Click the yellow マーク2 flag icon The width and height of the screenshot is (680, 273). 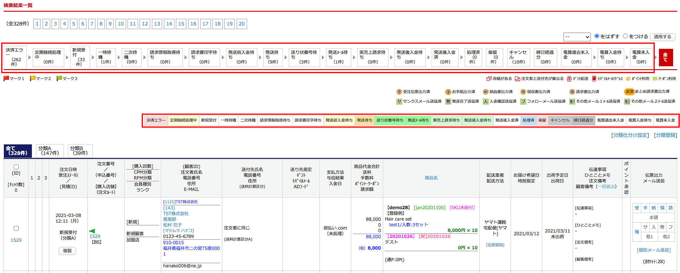point(33,79)
